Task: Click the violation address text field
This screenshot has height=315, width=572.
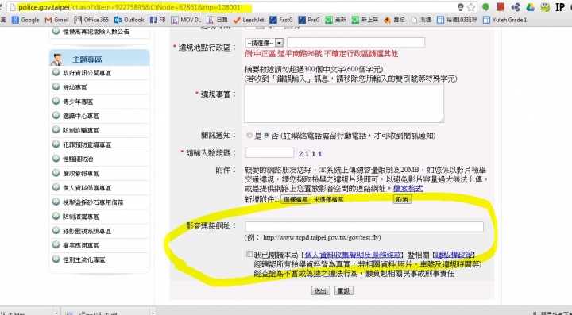Action: coord(356,43)
